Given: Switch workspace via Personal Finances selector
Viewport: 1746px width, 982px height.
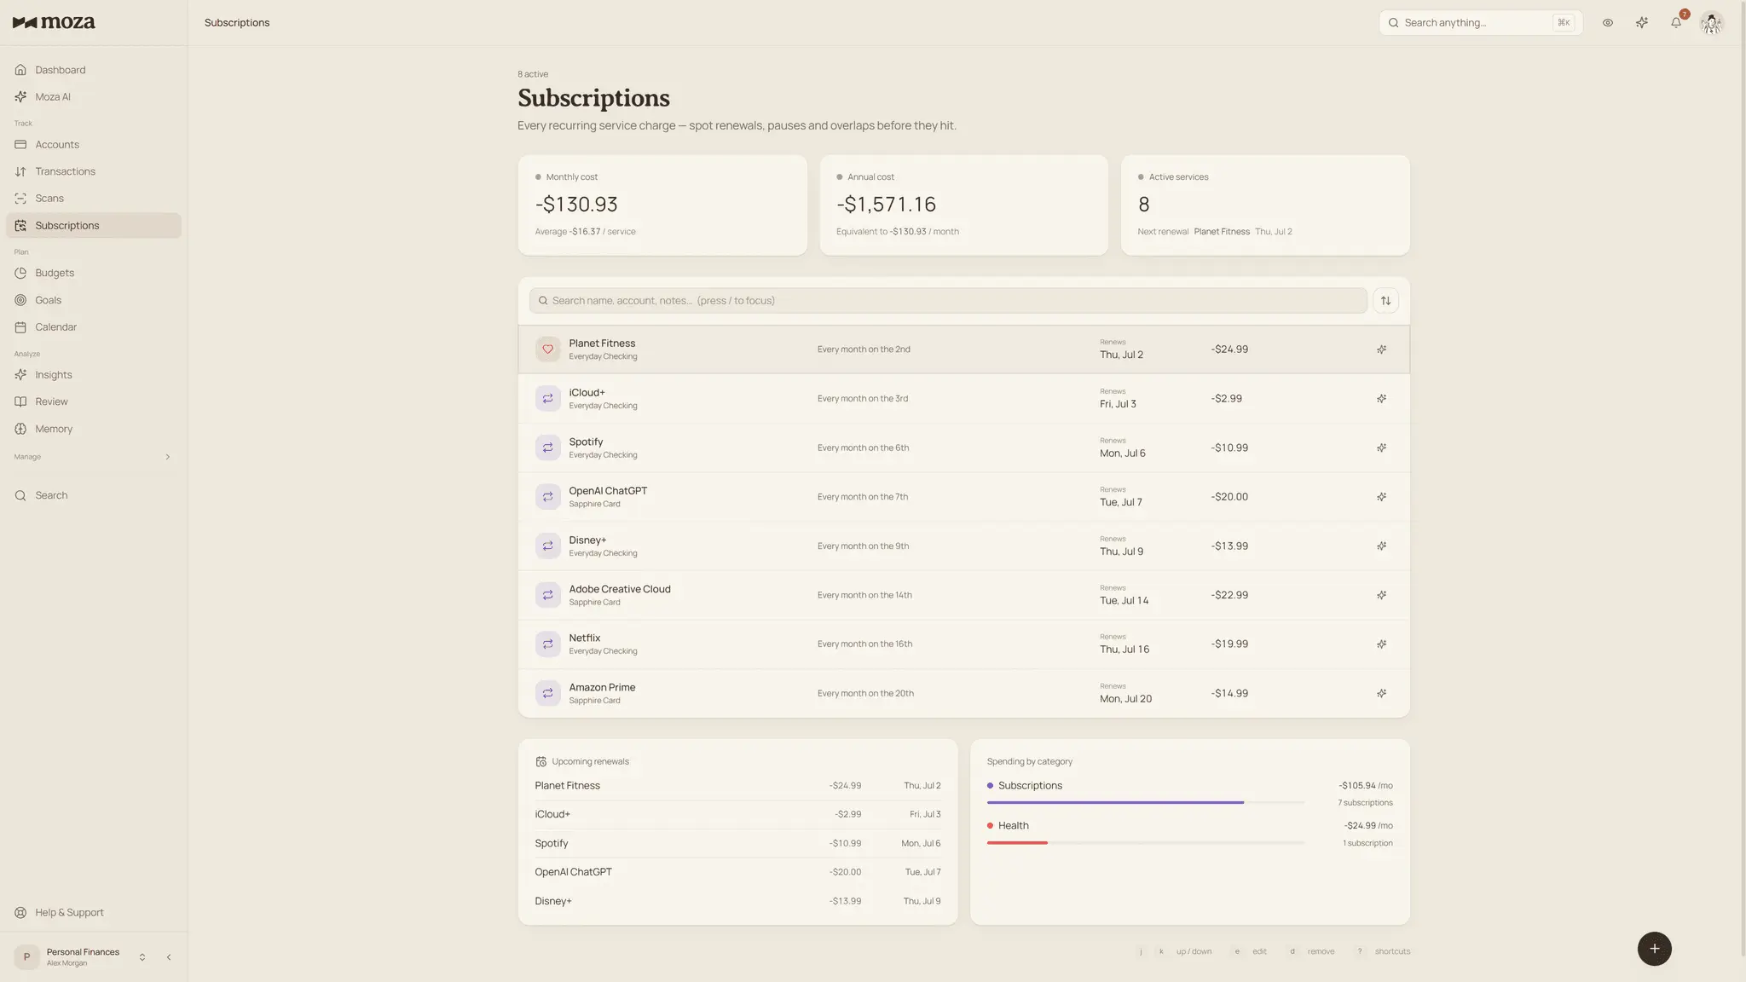Looking at the screenshot, I should pos(81,957).
